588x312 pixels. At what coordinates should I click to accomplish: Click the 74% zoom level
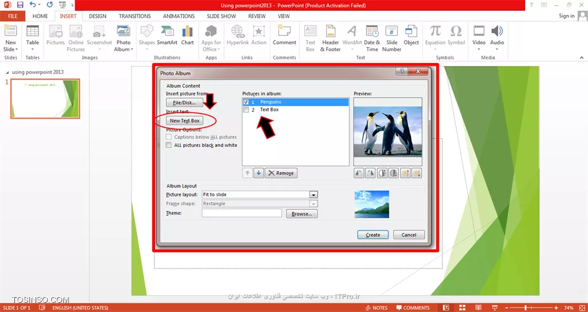pyautogui.click(x=569, y=308)
